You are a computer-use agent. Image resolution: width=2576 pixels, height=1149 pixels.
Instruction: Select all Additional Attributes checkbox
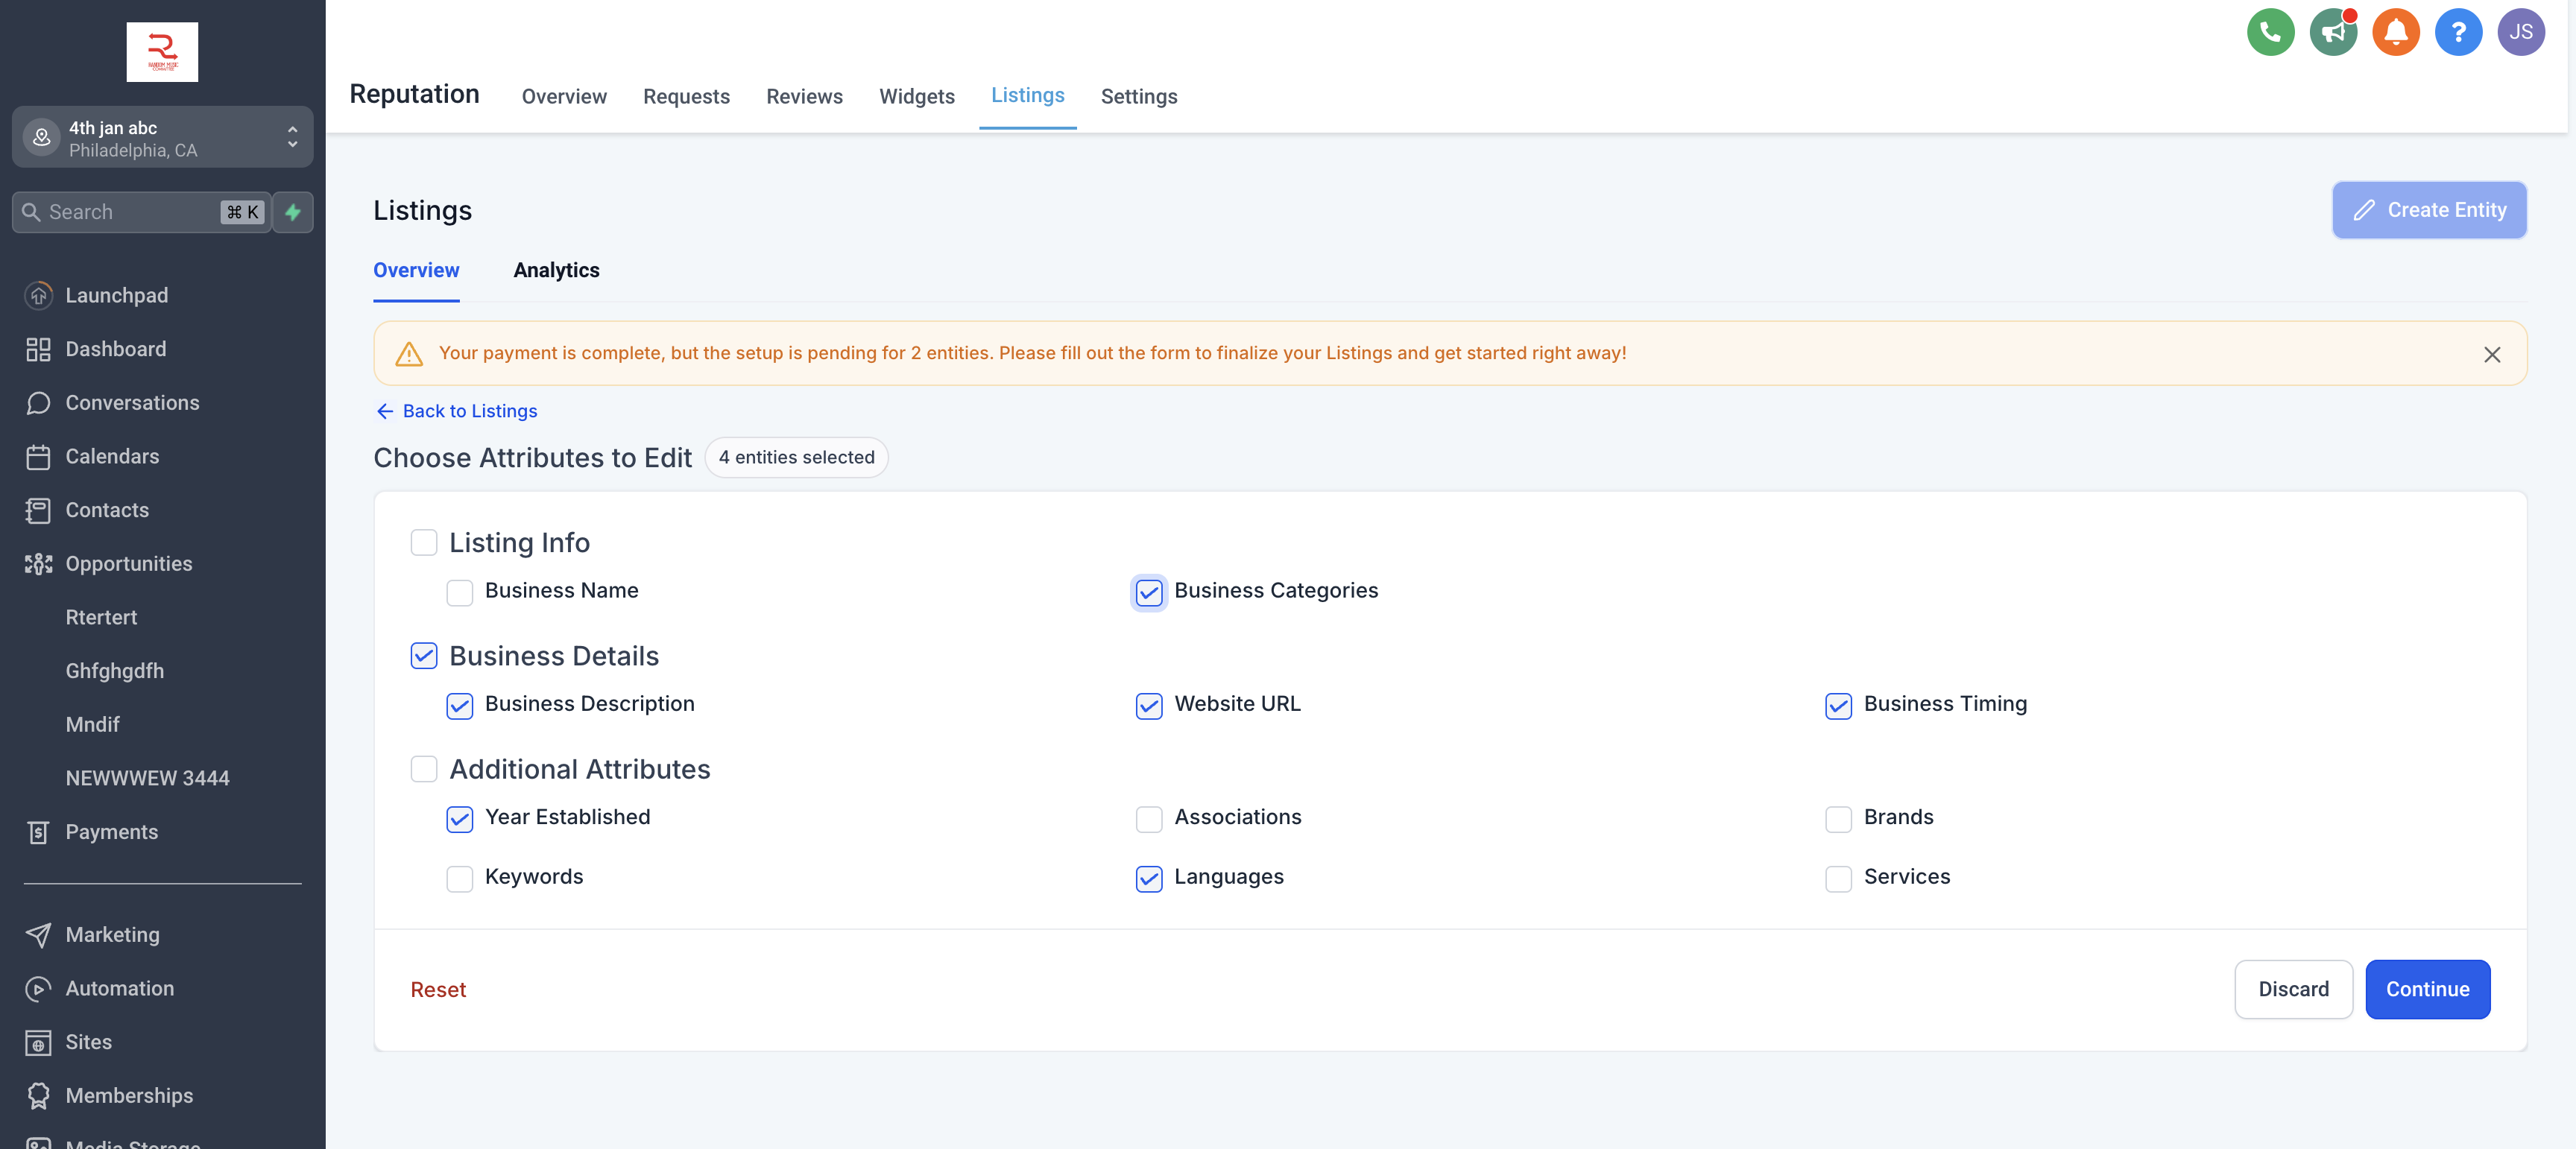click(424, 769)
